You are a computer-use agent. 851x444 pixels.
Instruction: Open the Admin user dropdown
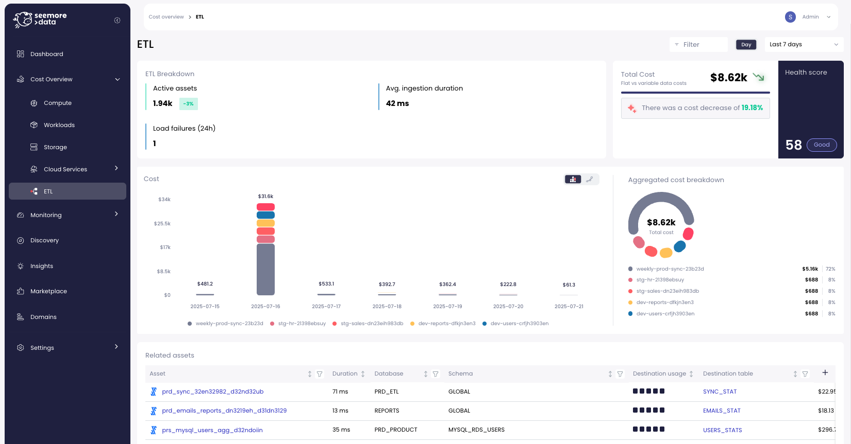click(828, 17)
